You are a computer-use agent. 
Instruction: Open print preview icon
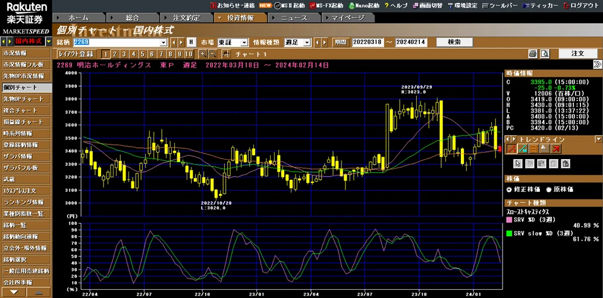click(545, 54)
